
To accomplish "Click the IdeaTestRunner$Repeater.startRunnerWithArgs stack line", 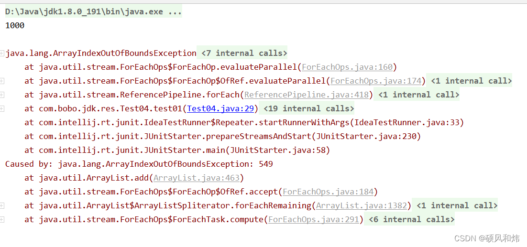I will pos(244,122).
